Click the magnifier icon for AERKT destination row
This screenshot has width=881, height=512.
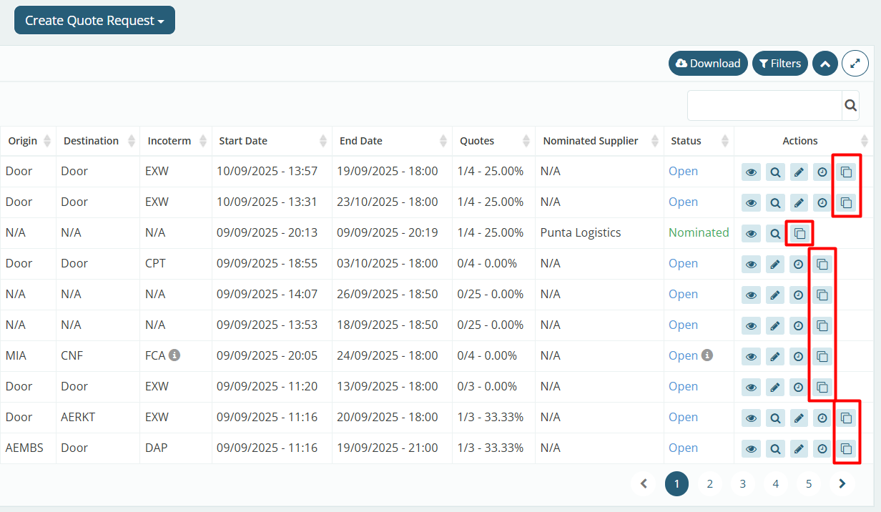(775, 418)
